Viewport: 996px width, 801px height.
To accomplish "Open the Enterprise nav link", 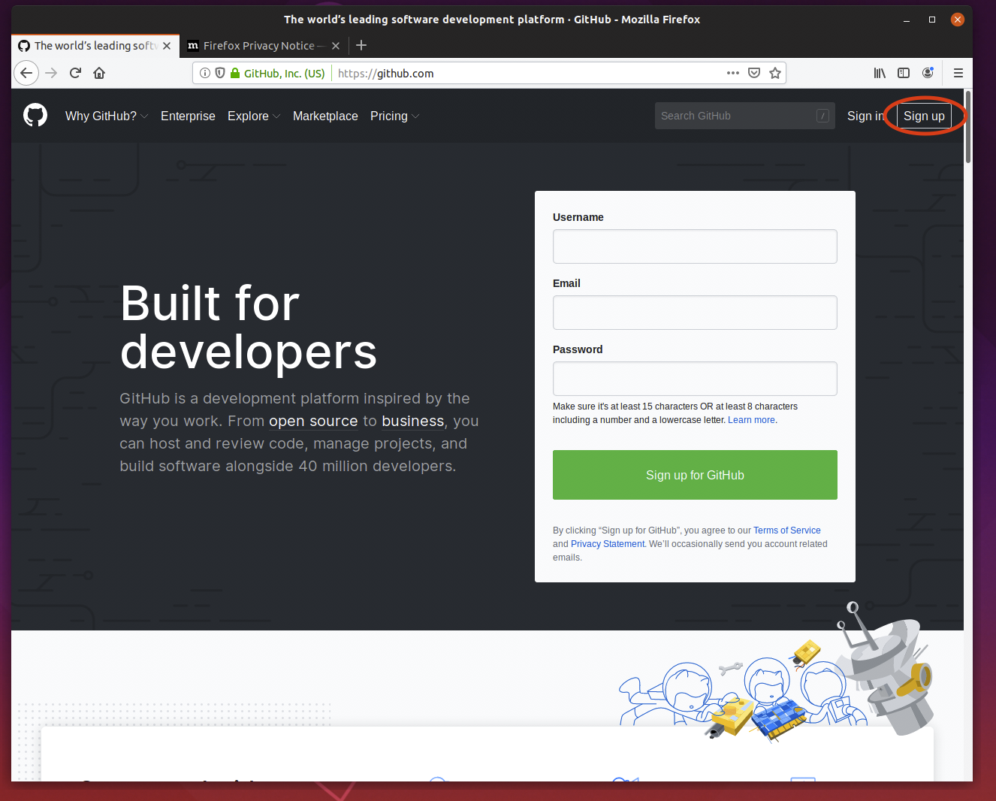I will (188, 116).
